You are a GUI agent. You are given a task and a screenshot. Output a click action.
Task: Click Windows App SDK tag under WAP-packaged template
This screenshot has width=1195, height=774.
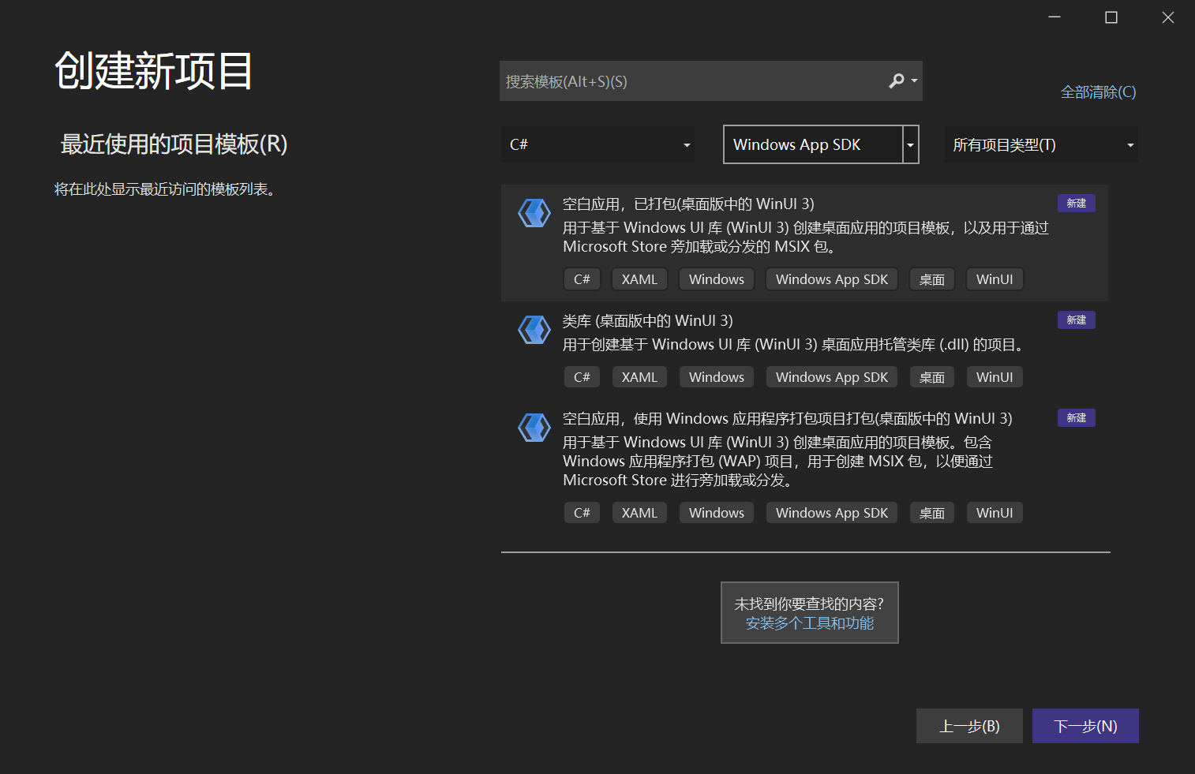(x=832, y=513)
